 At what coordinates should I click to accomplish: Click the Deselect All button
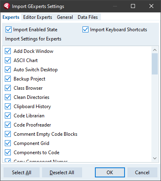coord(62,173)
